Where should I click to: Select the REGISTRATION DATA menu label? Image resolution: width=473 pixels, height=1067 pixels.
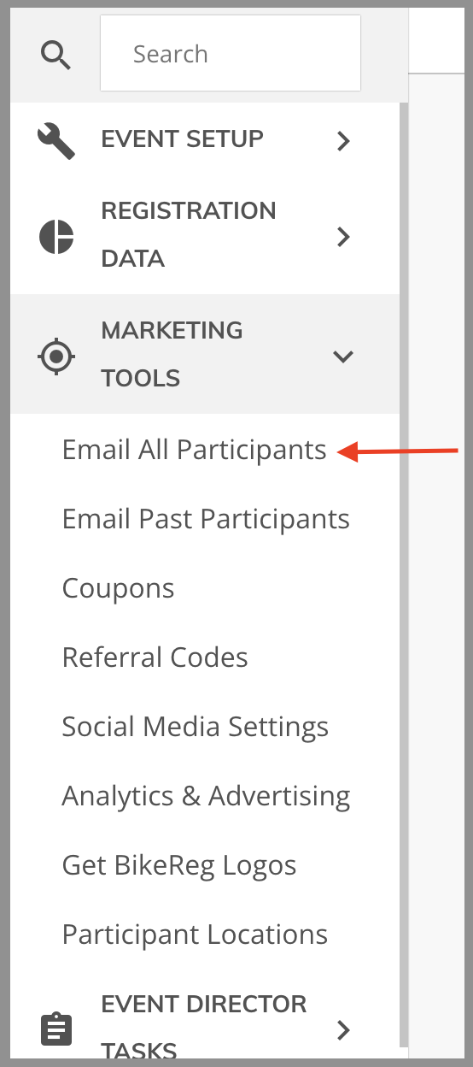[189, 234]
